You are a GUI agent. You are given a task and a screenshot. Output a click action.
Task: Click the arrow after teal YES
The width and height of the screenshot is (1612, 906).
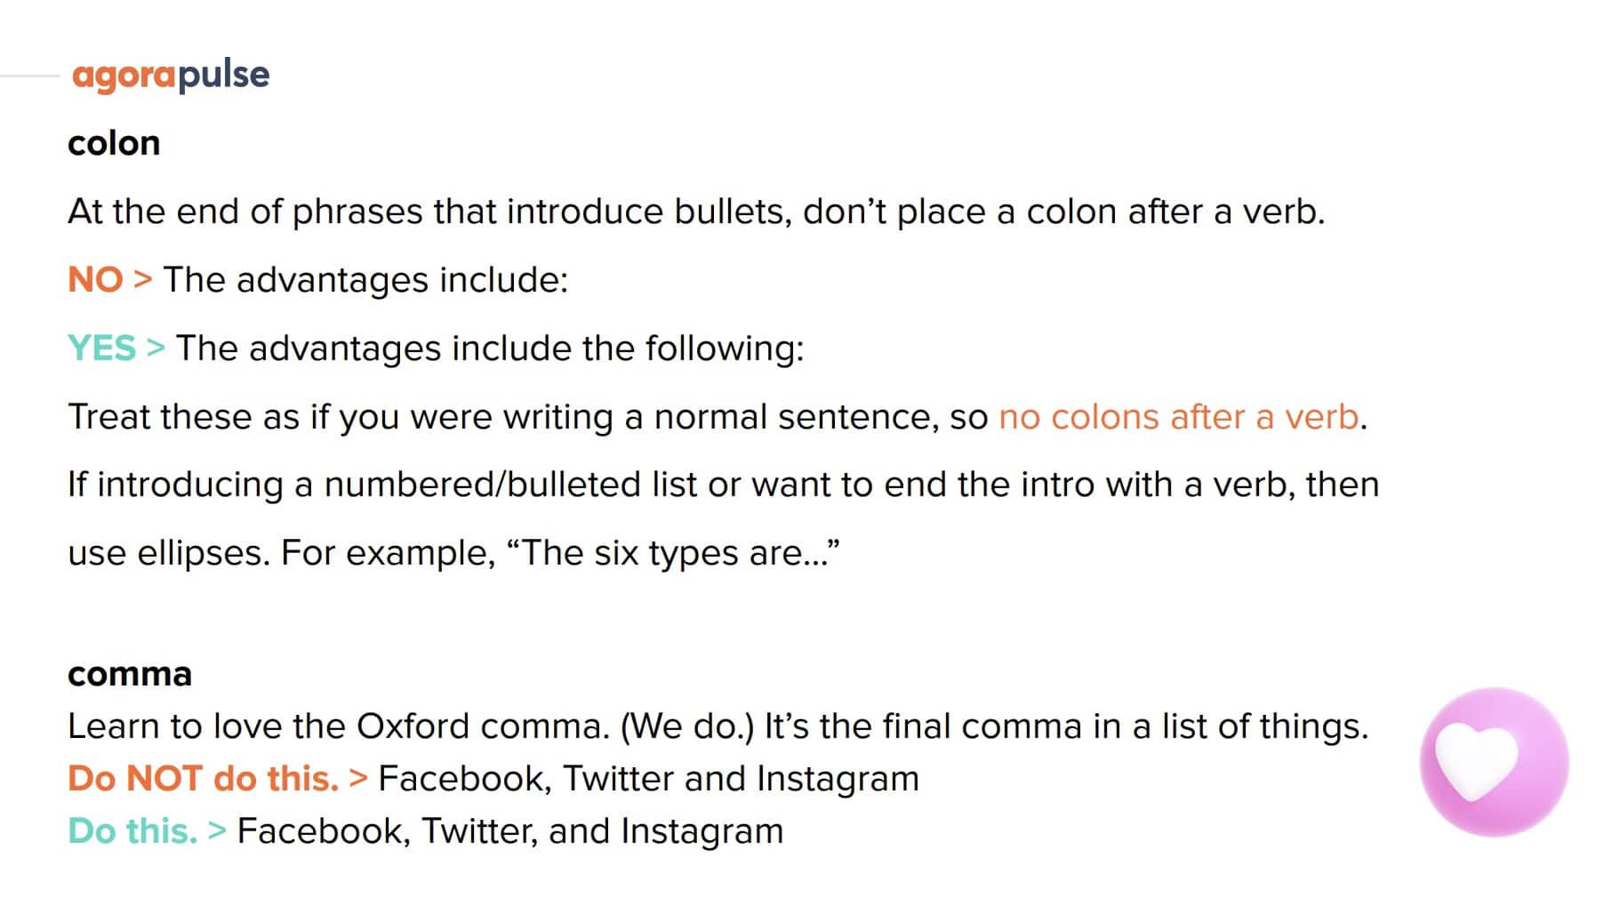point(156,349)
